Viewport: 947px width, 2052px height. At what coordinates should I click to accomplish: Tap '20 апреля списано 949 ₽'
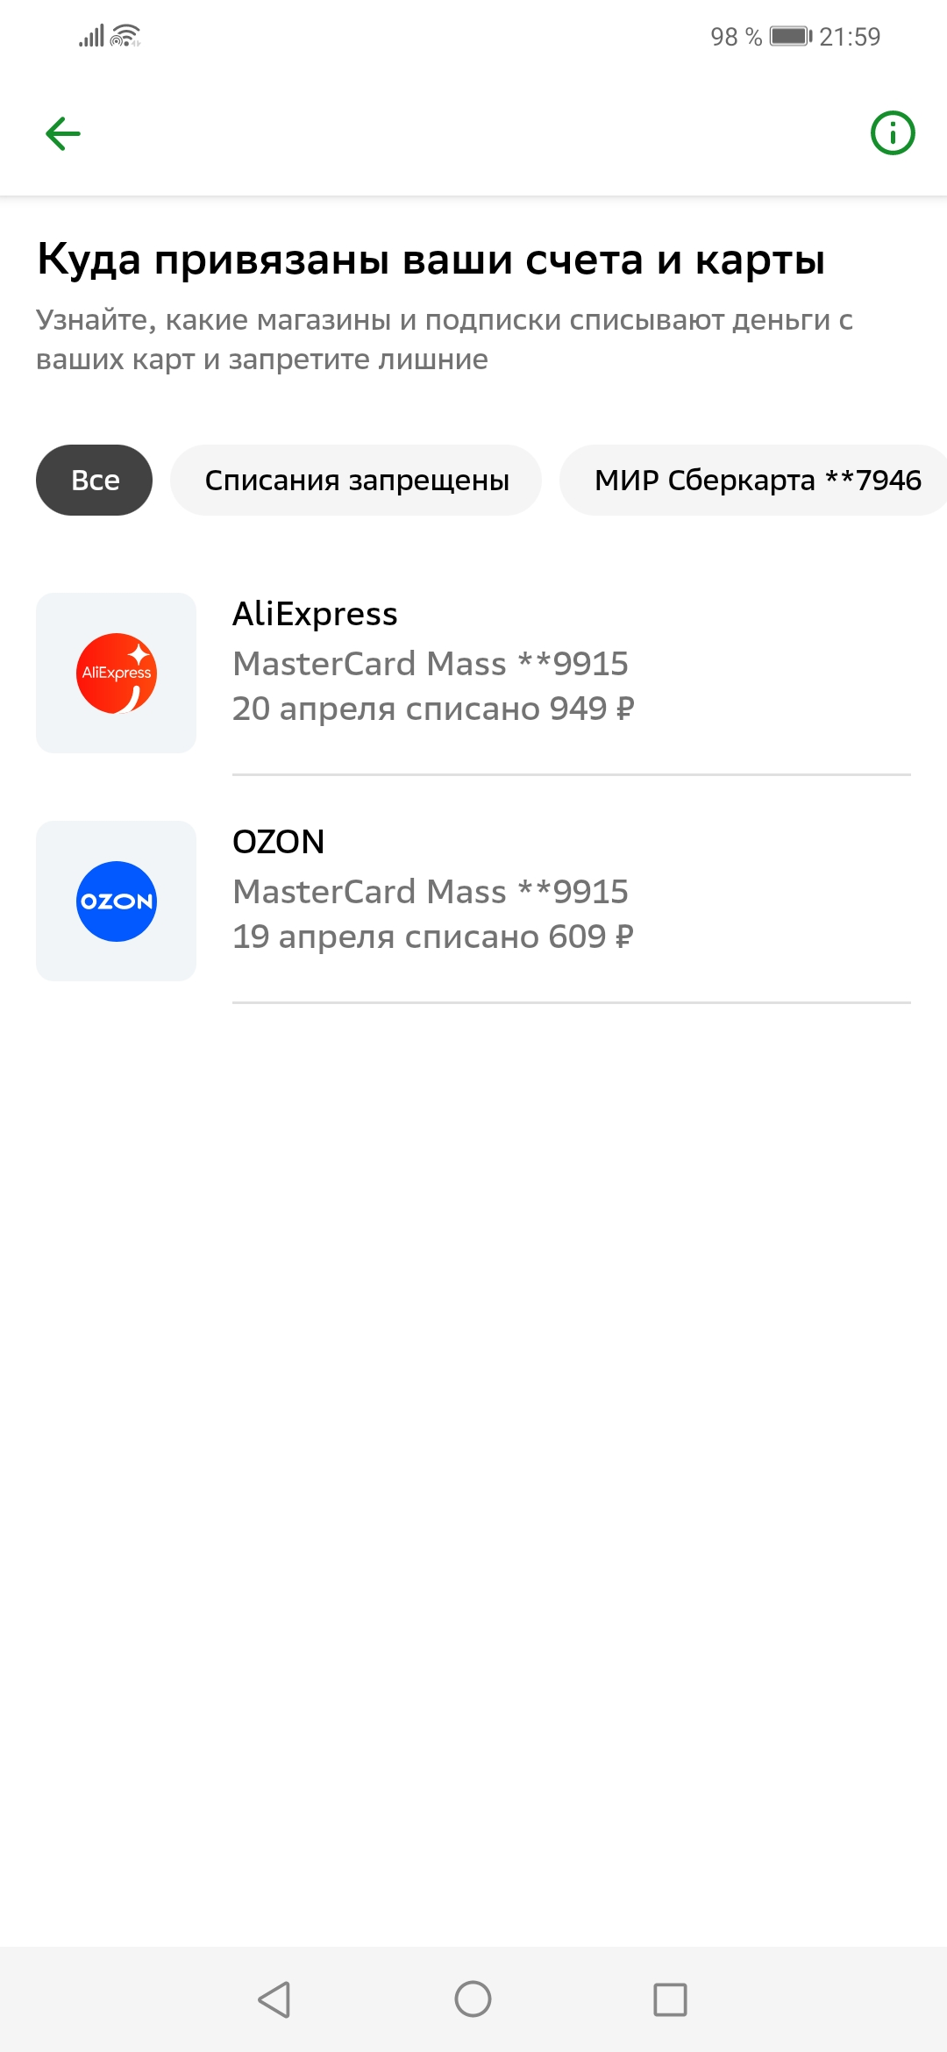(433, 709)
